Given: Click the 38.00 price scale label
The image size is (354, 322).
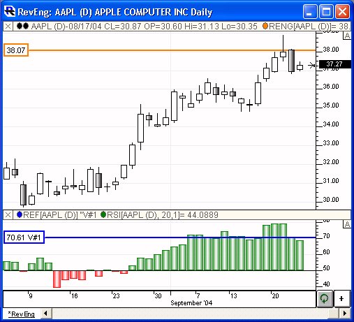Looking at the screenshot, I should (331, 50).
